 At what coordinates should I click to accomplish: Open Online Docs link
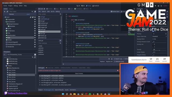click(115, 11)
